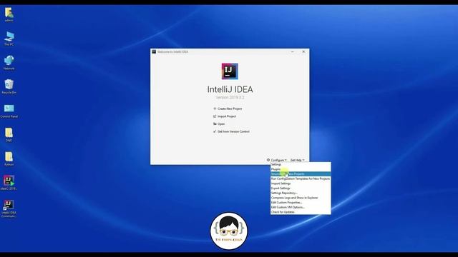Image resolution: width=458 pixels, height=257 pixels.
Task: Click Create New Project
Action: [x=230, y=109]
